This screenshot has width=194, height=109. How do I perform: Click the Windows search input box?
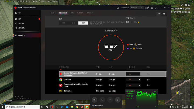tap(22, 107)
